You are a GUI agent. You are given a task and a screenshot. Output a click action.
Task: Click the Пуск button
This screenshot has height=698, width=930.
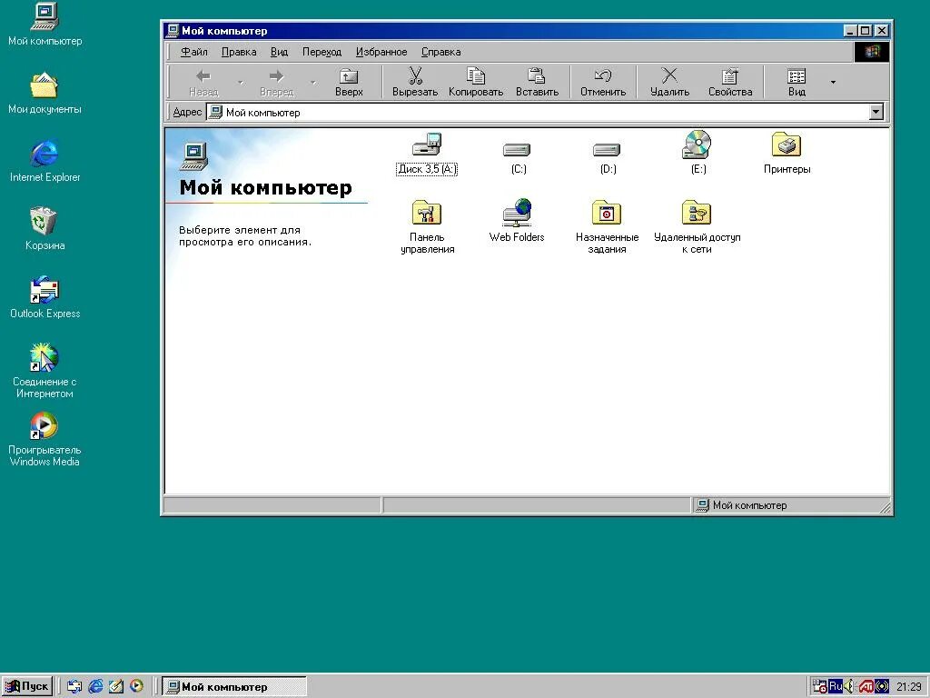pos(27,686)
